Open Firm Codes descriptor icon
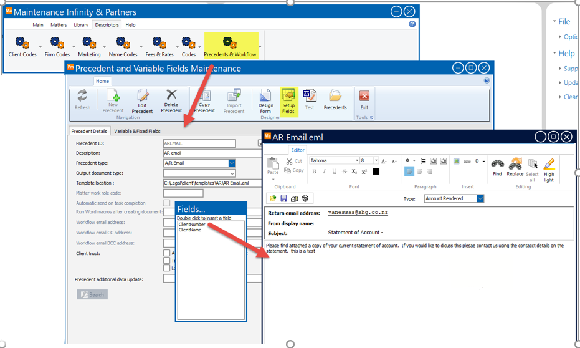The image size is (580, 348). click(57, 47)
